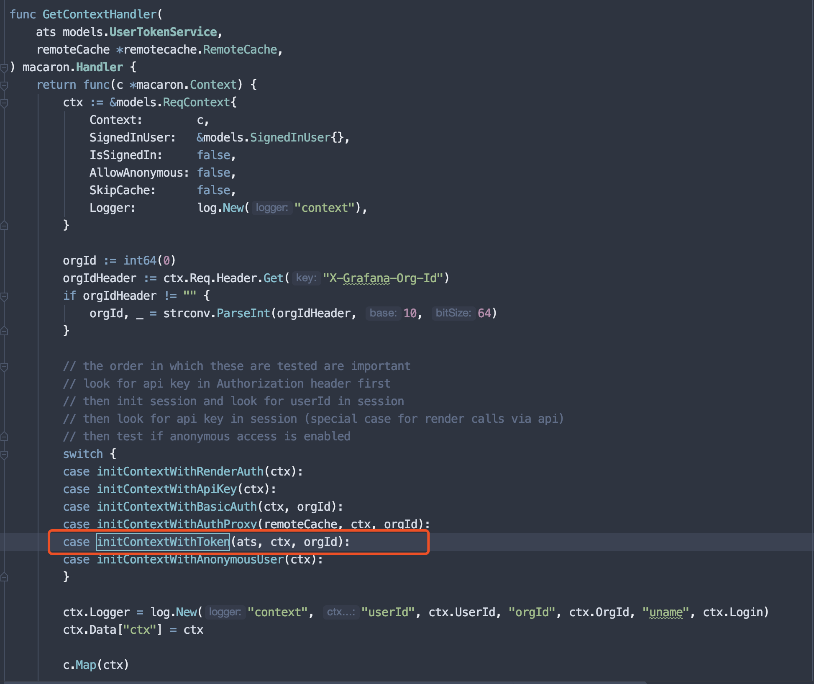
Task: Collapse fold at 'return func(c *macaron.Context)' line
Action: pyautogui.click(x=4, y=85)
